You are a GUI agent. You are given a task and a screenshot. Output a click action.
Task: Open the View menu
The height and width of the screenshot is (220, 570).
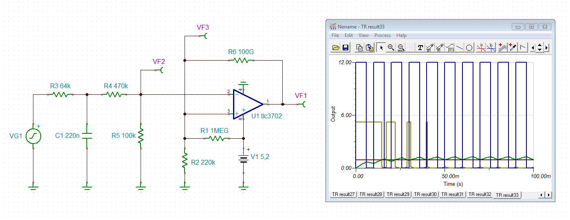click(363, 35)
